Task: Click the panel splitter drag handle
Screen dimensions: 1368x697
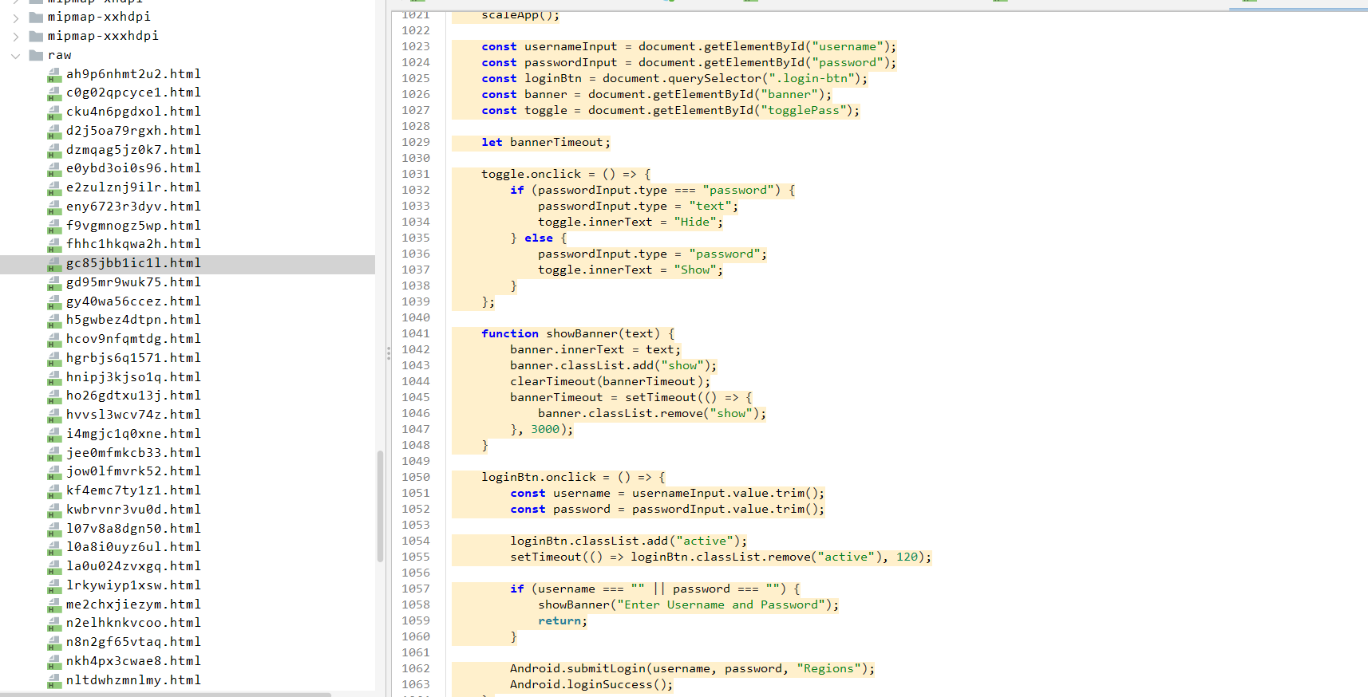Action: [389, 352]
